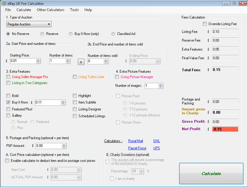Decrease Number of images spinner
Viewport: 248px width, 187px height.
pyautogui.click(x=161, y=87)
